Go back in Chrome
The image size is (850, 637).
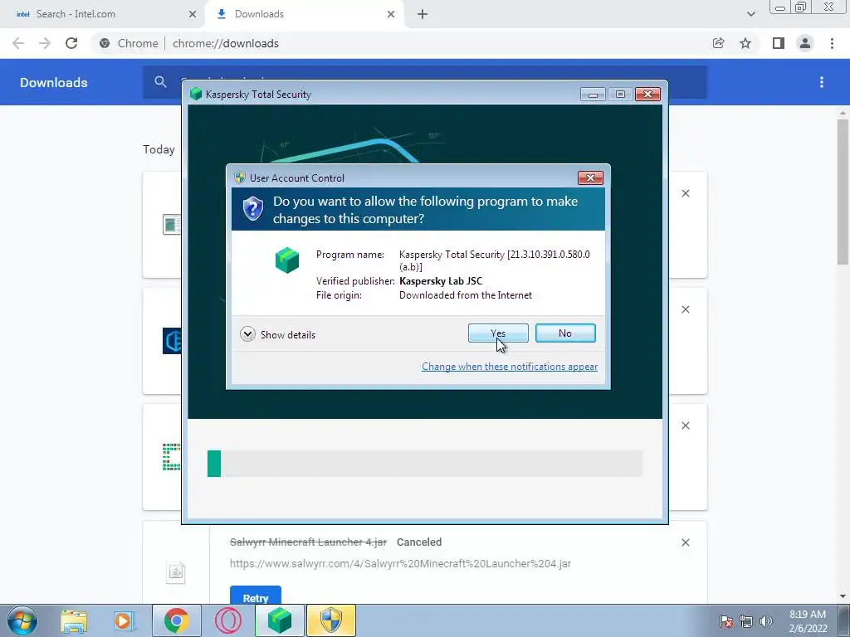pyautogui.click(x=18, y=43)
